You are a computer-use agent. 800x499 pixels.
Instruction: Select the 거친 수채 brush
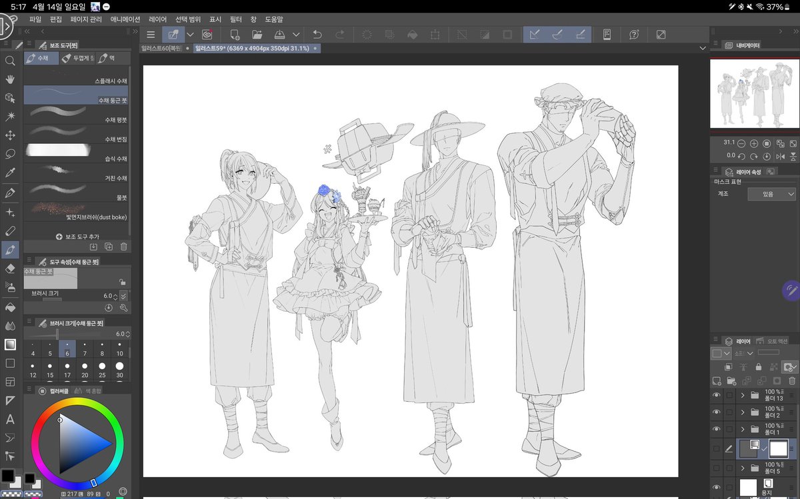77,175
